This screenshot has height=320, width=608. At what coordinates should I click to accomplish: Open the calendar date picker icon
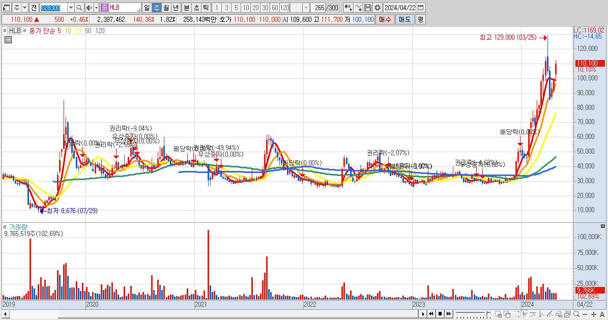420,8
